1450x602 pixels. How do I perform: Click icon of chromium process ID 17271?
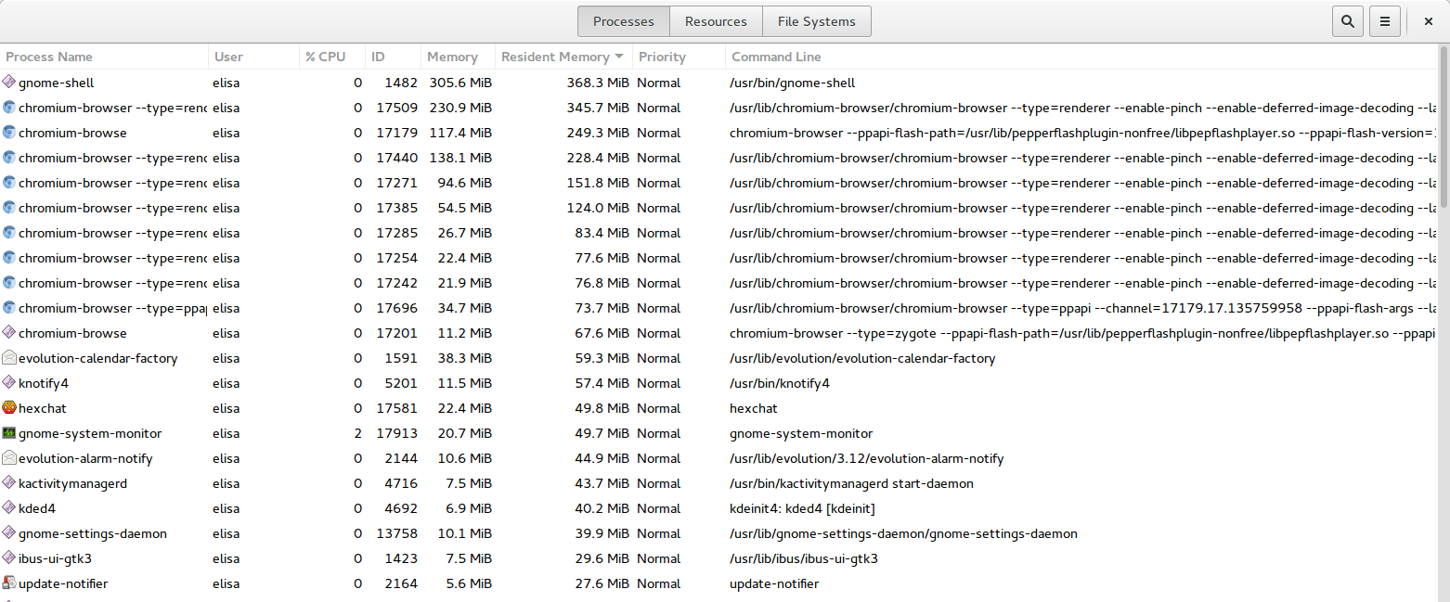point(9,183)
